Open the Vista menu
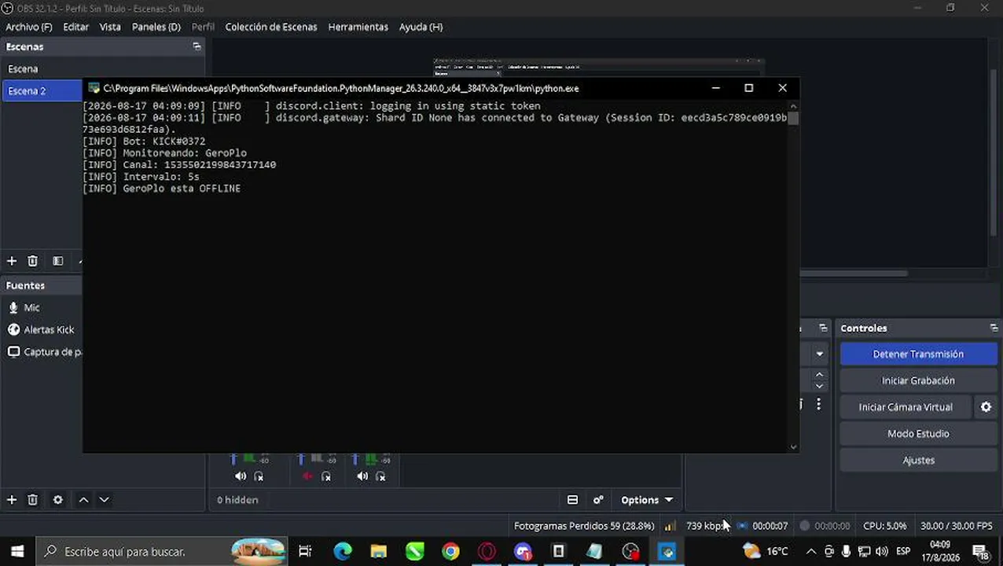Screen dimensions: 1003x566 pyautogui.click(x=110, y=27)
